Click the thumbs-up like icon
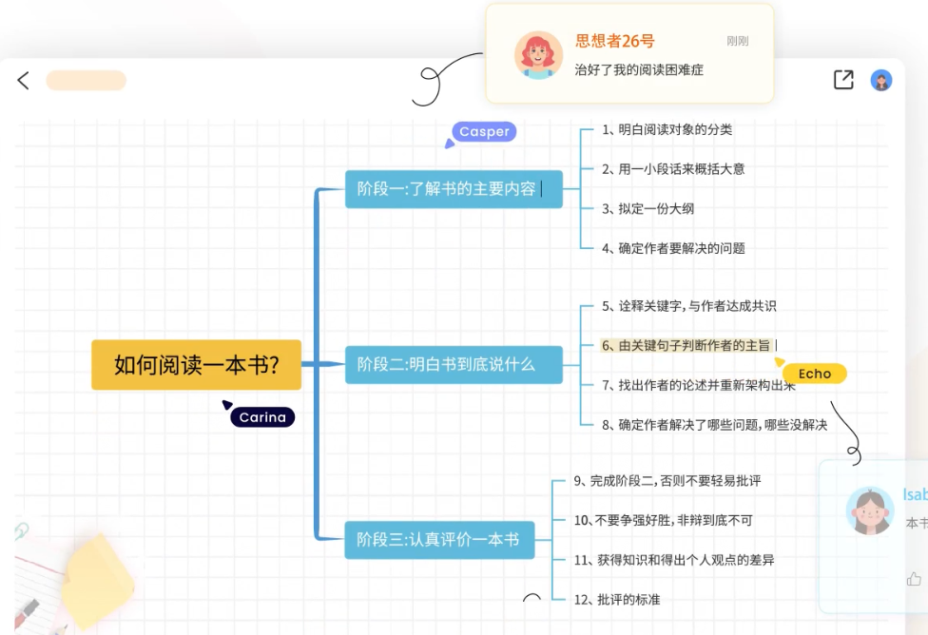This screenshot has height=635, width=928. [914, 578]
